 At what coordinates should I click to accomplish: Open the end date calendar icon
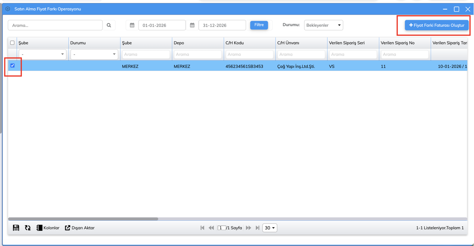click(192, 25)
